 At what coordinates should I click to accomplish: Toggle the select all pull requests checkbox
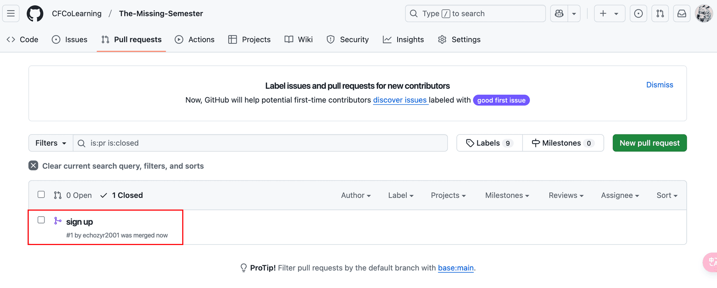tap(41, 195)
